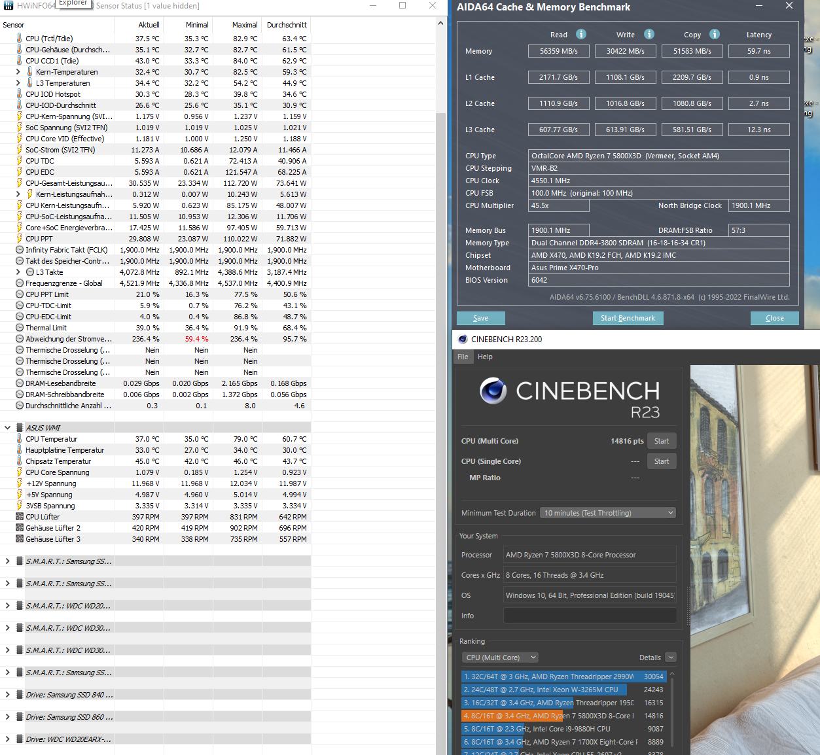820x755 pixels.
Task: Click icon beside Durchschnittliche Anzahl row
Action: click(20, 406)
